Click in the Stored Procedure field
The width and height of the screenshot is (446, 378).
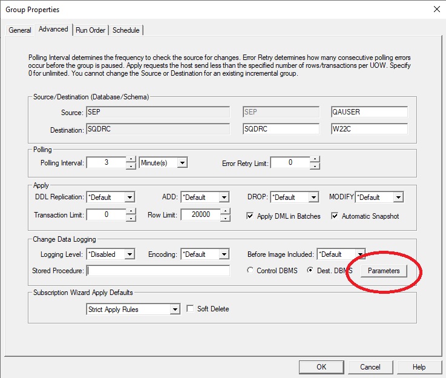158,271
